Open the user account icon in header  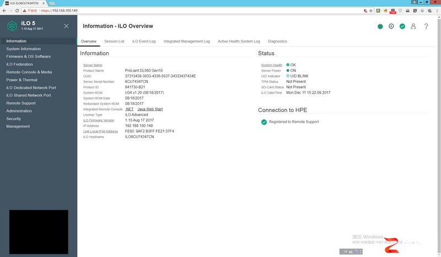pos(413,26)
